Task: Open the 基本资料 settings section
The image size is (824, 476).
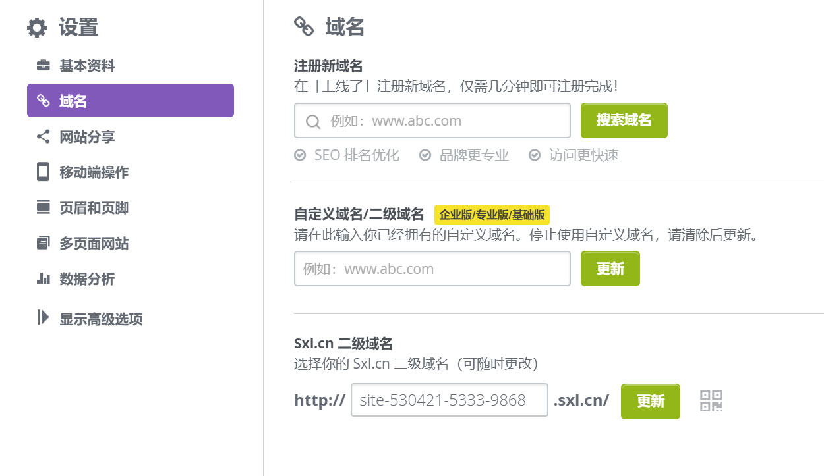Action: pos(87,66)
